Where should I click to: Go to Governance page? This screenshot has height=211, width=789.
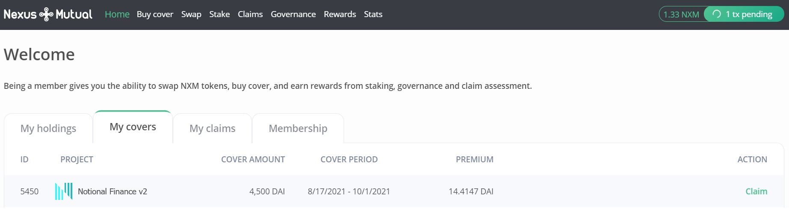pos(293,14)
